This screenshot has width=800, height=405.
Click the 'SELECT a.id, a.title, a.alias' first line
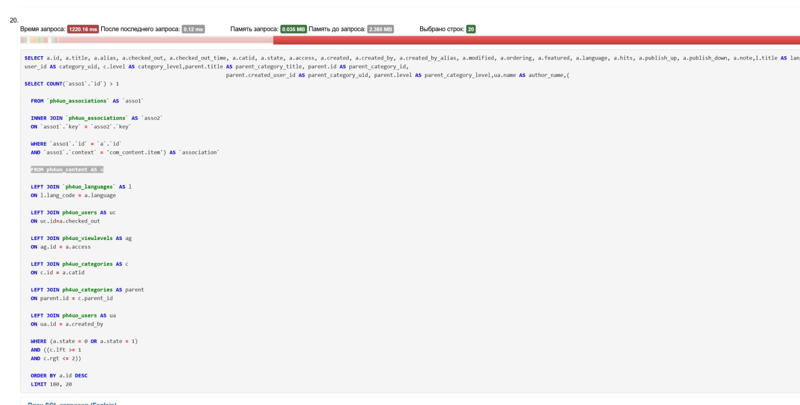(x=412, y=58)
